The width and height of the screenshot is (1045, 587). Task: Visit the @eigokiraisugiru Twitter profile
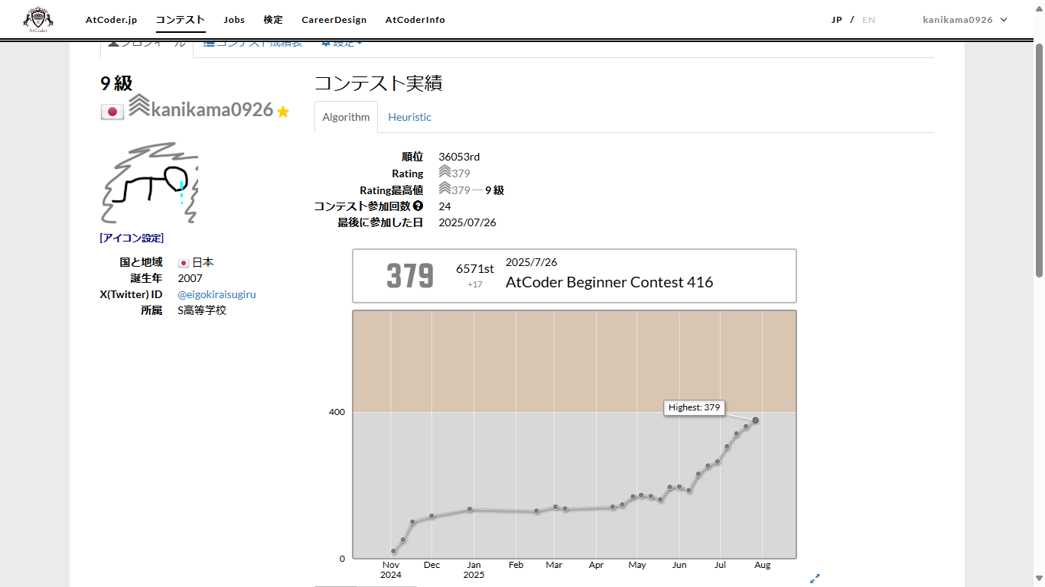[x=216, y=294]
